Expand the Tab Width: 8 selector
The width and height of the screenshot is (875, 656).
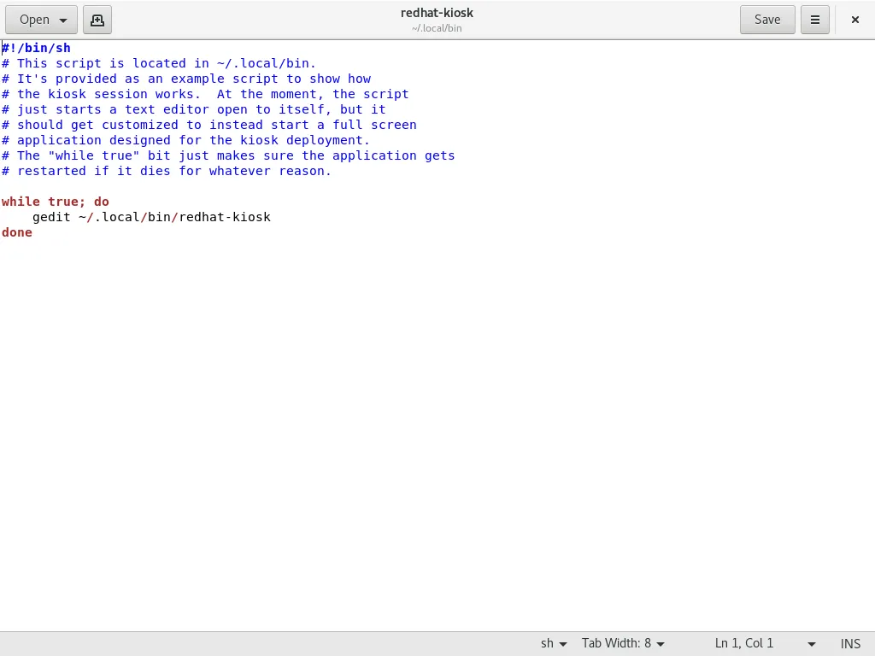click(623, 643)
